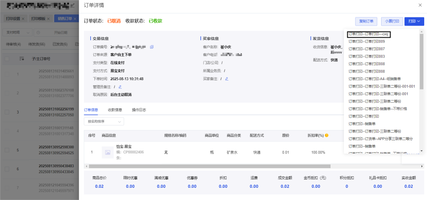Filter by 待审核(4) status
This screenshot has width=427, height=200.
pos(13,44)
